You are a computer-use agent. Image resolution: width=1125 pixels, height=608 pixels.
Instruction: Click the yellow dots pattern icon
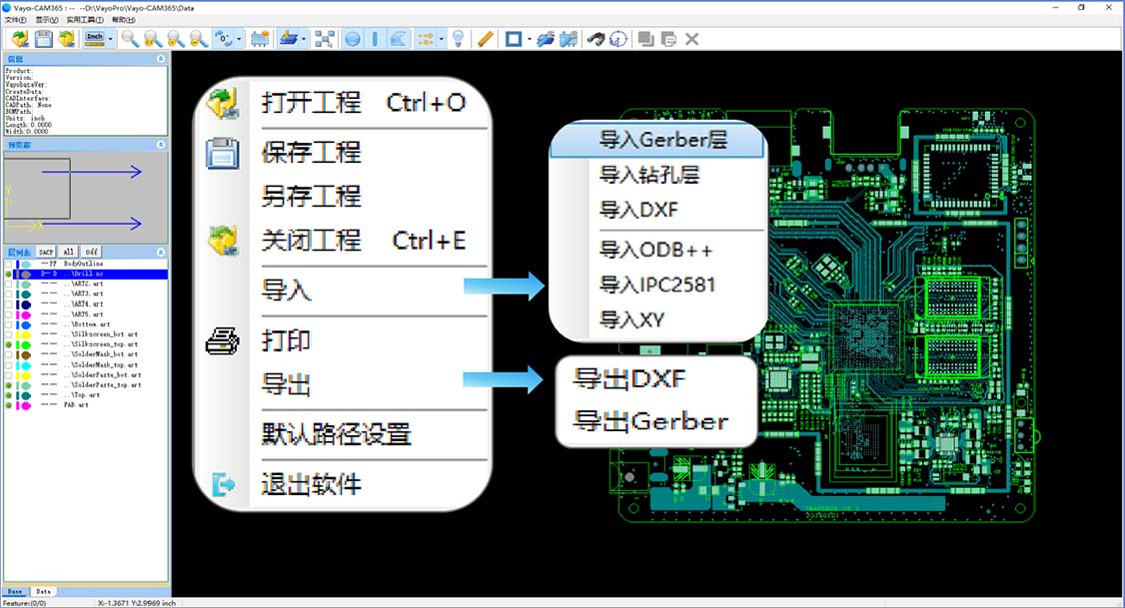coord(427,39)
